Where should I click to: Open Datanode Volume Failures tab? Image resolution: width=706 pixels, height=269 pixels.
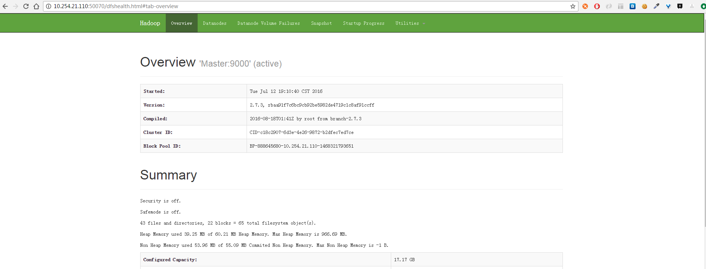coord(269,23)
